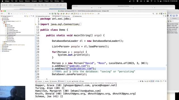Open the Tasks view tab
The height and width of the screenshot is (100, 179).
tap(82, 81)
